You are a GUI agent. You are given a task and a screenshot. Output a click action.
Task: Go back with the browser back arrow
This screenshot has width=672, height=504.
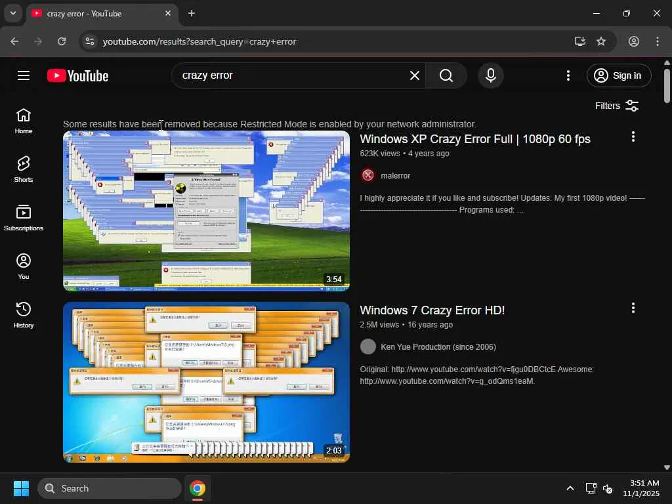click(x=14, y=41)
